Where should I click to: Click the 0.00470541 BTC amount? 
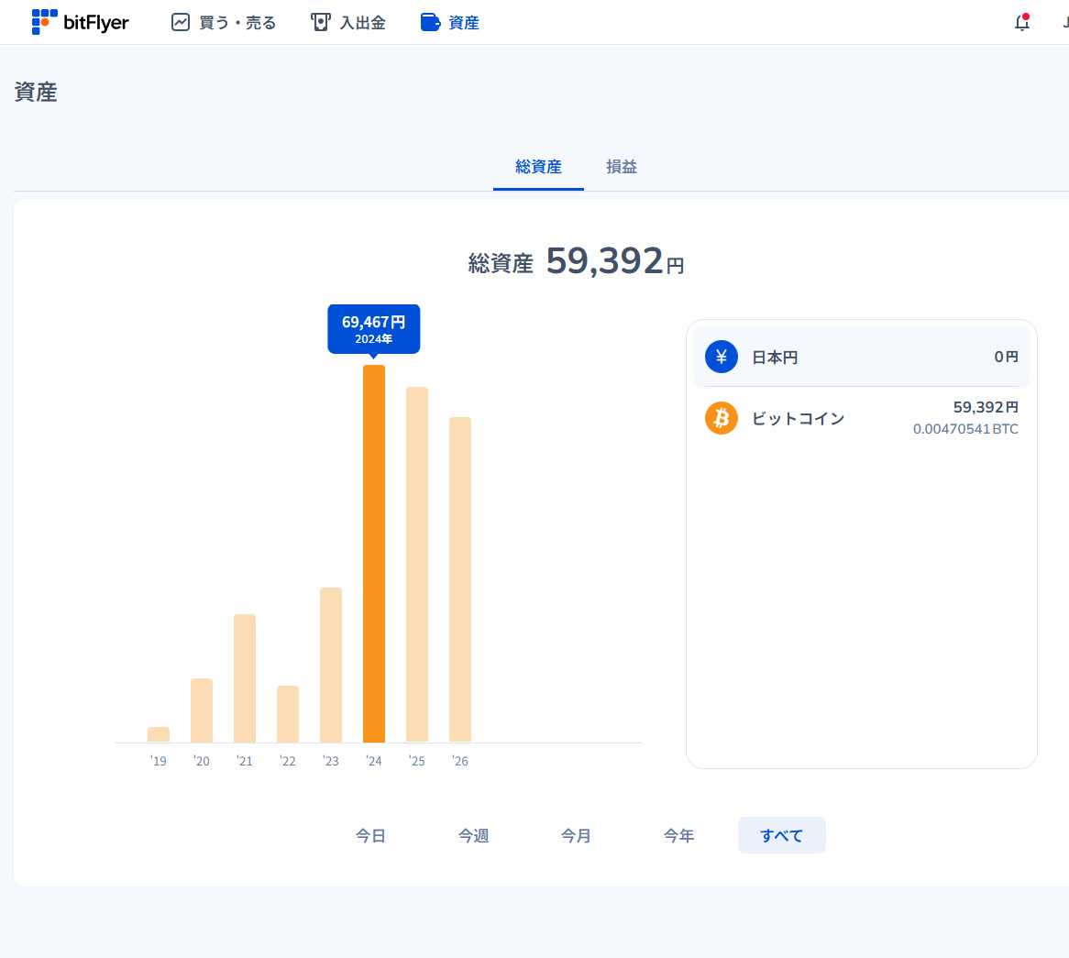(x=965, y=429)
